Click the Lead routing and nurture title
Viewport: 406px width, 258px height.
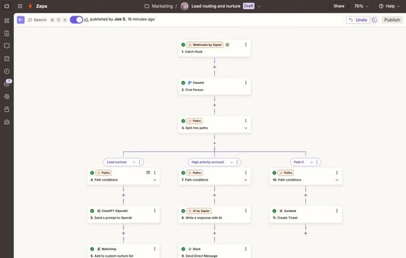215,6
